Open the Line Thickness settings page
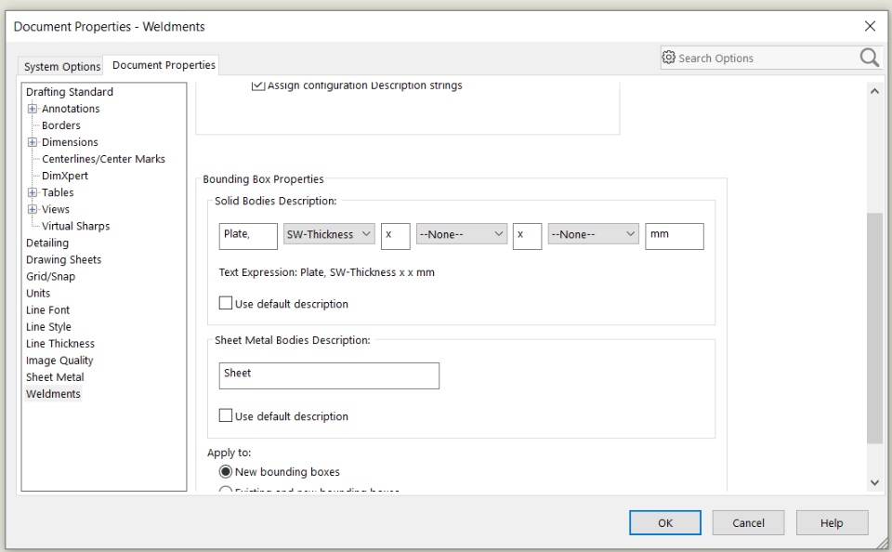Image resolution: width=892 pixels, height=552 pixels. (x=60, y=344)
